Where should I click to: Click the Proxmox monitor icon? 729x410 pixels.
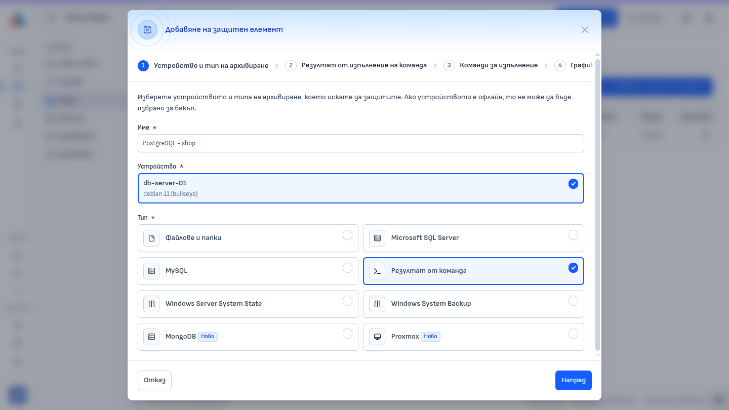point(377,337)
